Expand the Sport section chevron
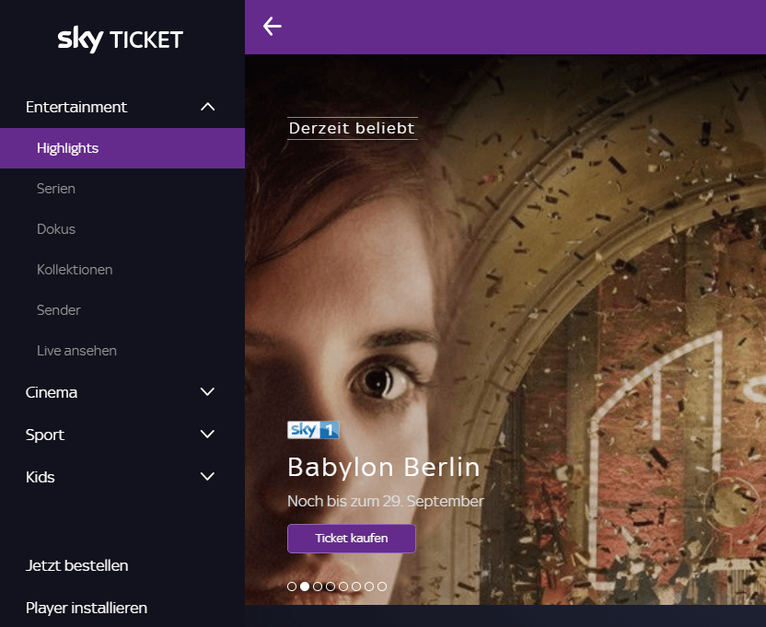The width and height of the screenshot is (766, 627). (208, 434)
